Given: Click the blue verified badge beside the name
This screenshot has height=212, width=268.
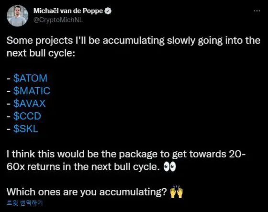Looking at the screenshot, I should tap(108, 11).
